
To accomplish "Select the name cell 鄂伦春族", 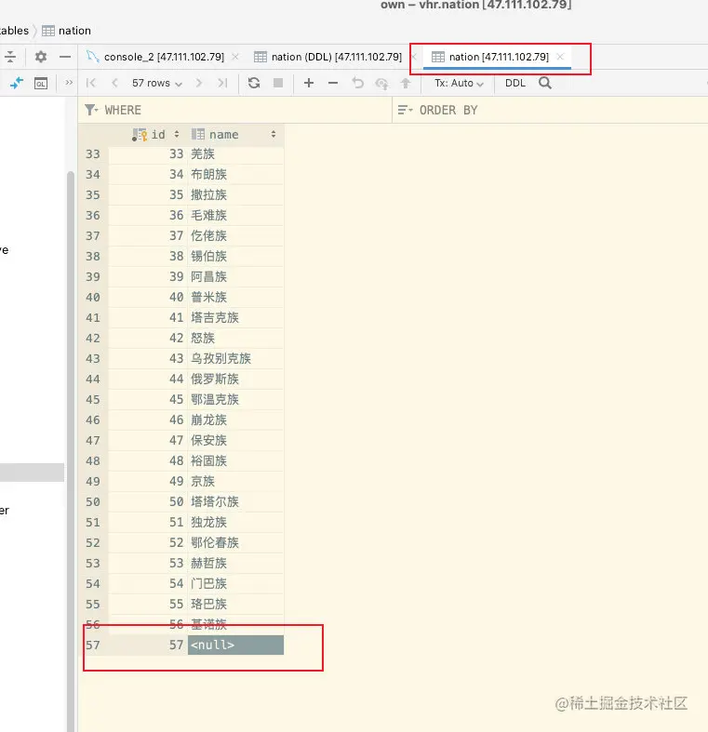I will pos(235,542).
